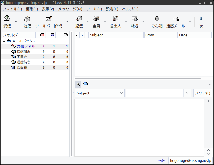The width and height of the screenshot is (214, 165).
Task: Click the クリア(L) button
Action: 203,93
